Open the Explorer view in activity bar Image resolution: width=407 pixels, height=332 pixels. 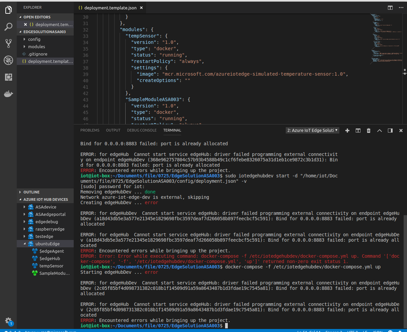tap(8, 10)
